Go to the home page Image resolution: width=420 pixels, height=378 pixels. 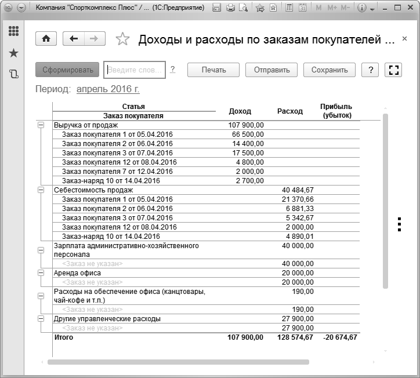(x=46, y=38)
